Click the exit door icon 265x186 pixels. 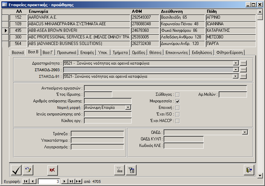[249, 170]
